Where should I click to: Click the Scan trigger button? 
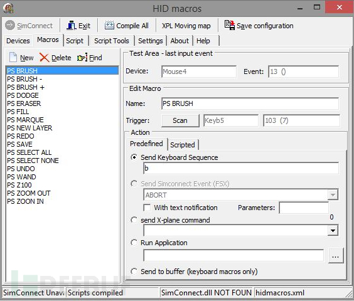(x=180, y=120)
